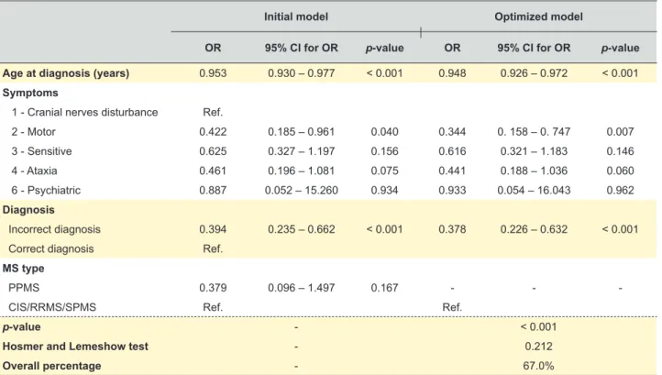The height and width of the screenshot is (375, 662).
Task: Click the "Correct diagnosis" row label
Action: click(51, 248)
